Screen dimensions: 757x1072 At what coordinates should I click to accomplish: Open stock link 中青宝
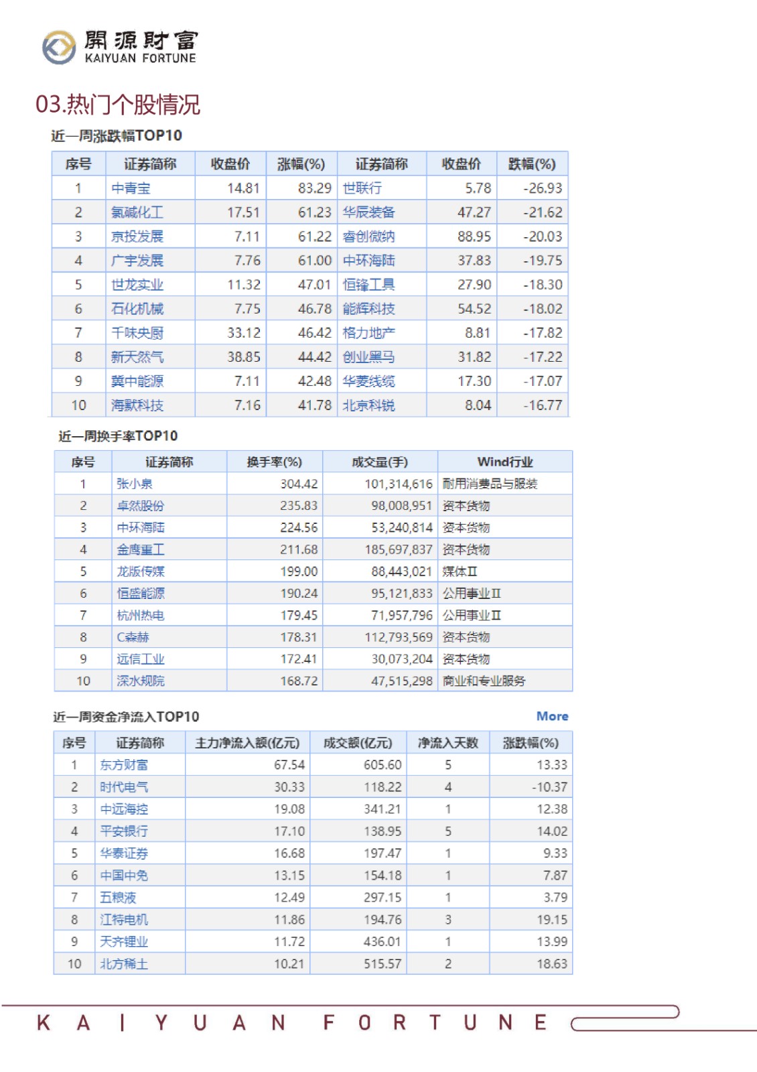pos(131,188)
